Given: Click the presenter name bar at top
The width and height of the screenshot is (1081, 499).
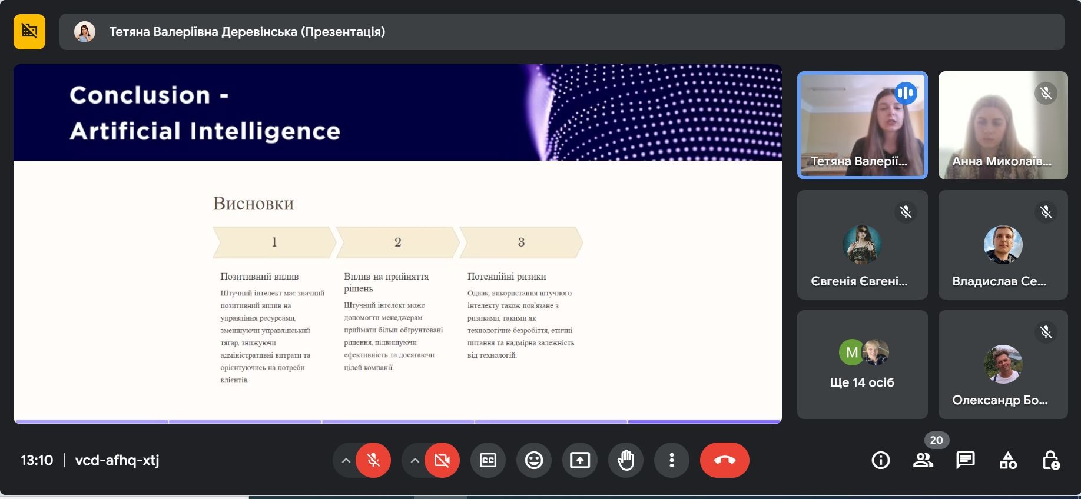Looking at the screenshot, I should 561,32.
